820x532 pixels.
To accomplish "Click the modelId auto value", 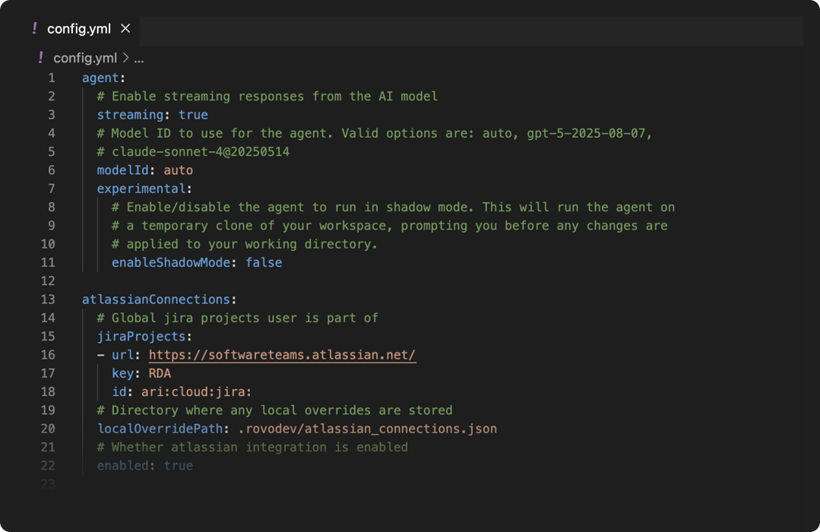I will coord(178,170).
